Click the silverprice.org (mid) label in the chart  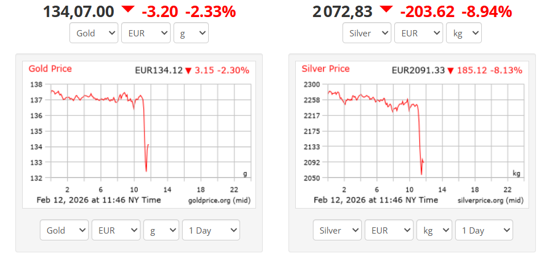[x=490, y=201]
